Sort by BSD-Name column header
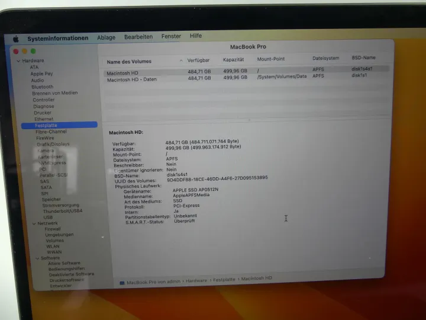Viewport: 426px width, 320px height. 363,57
